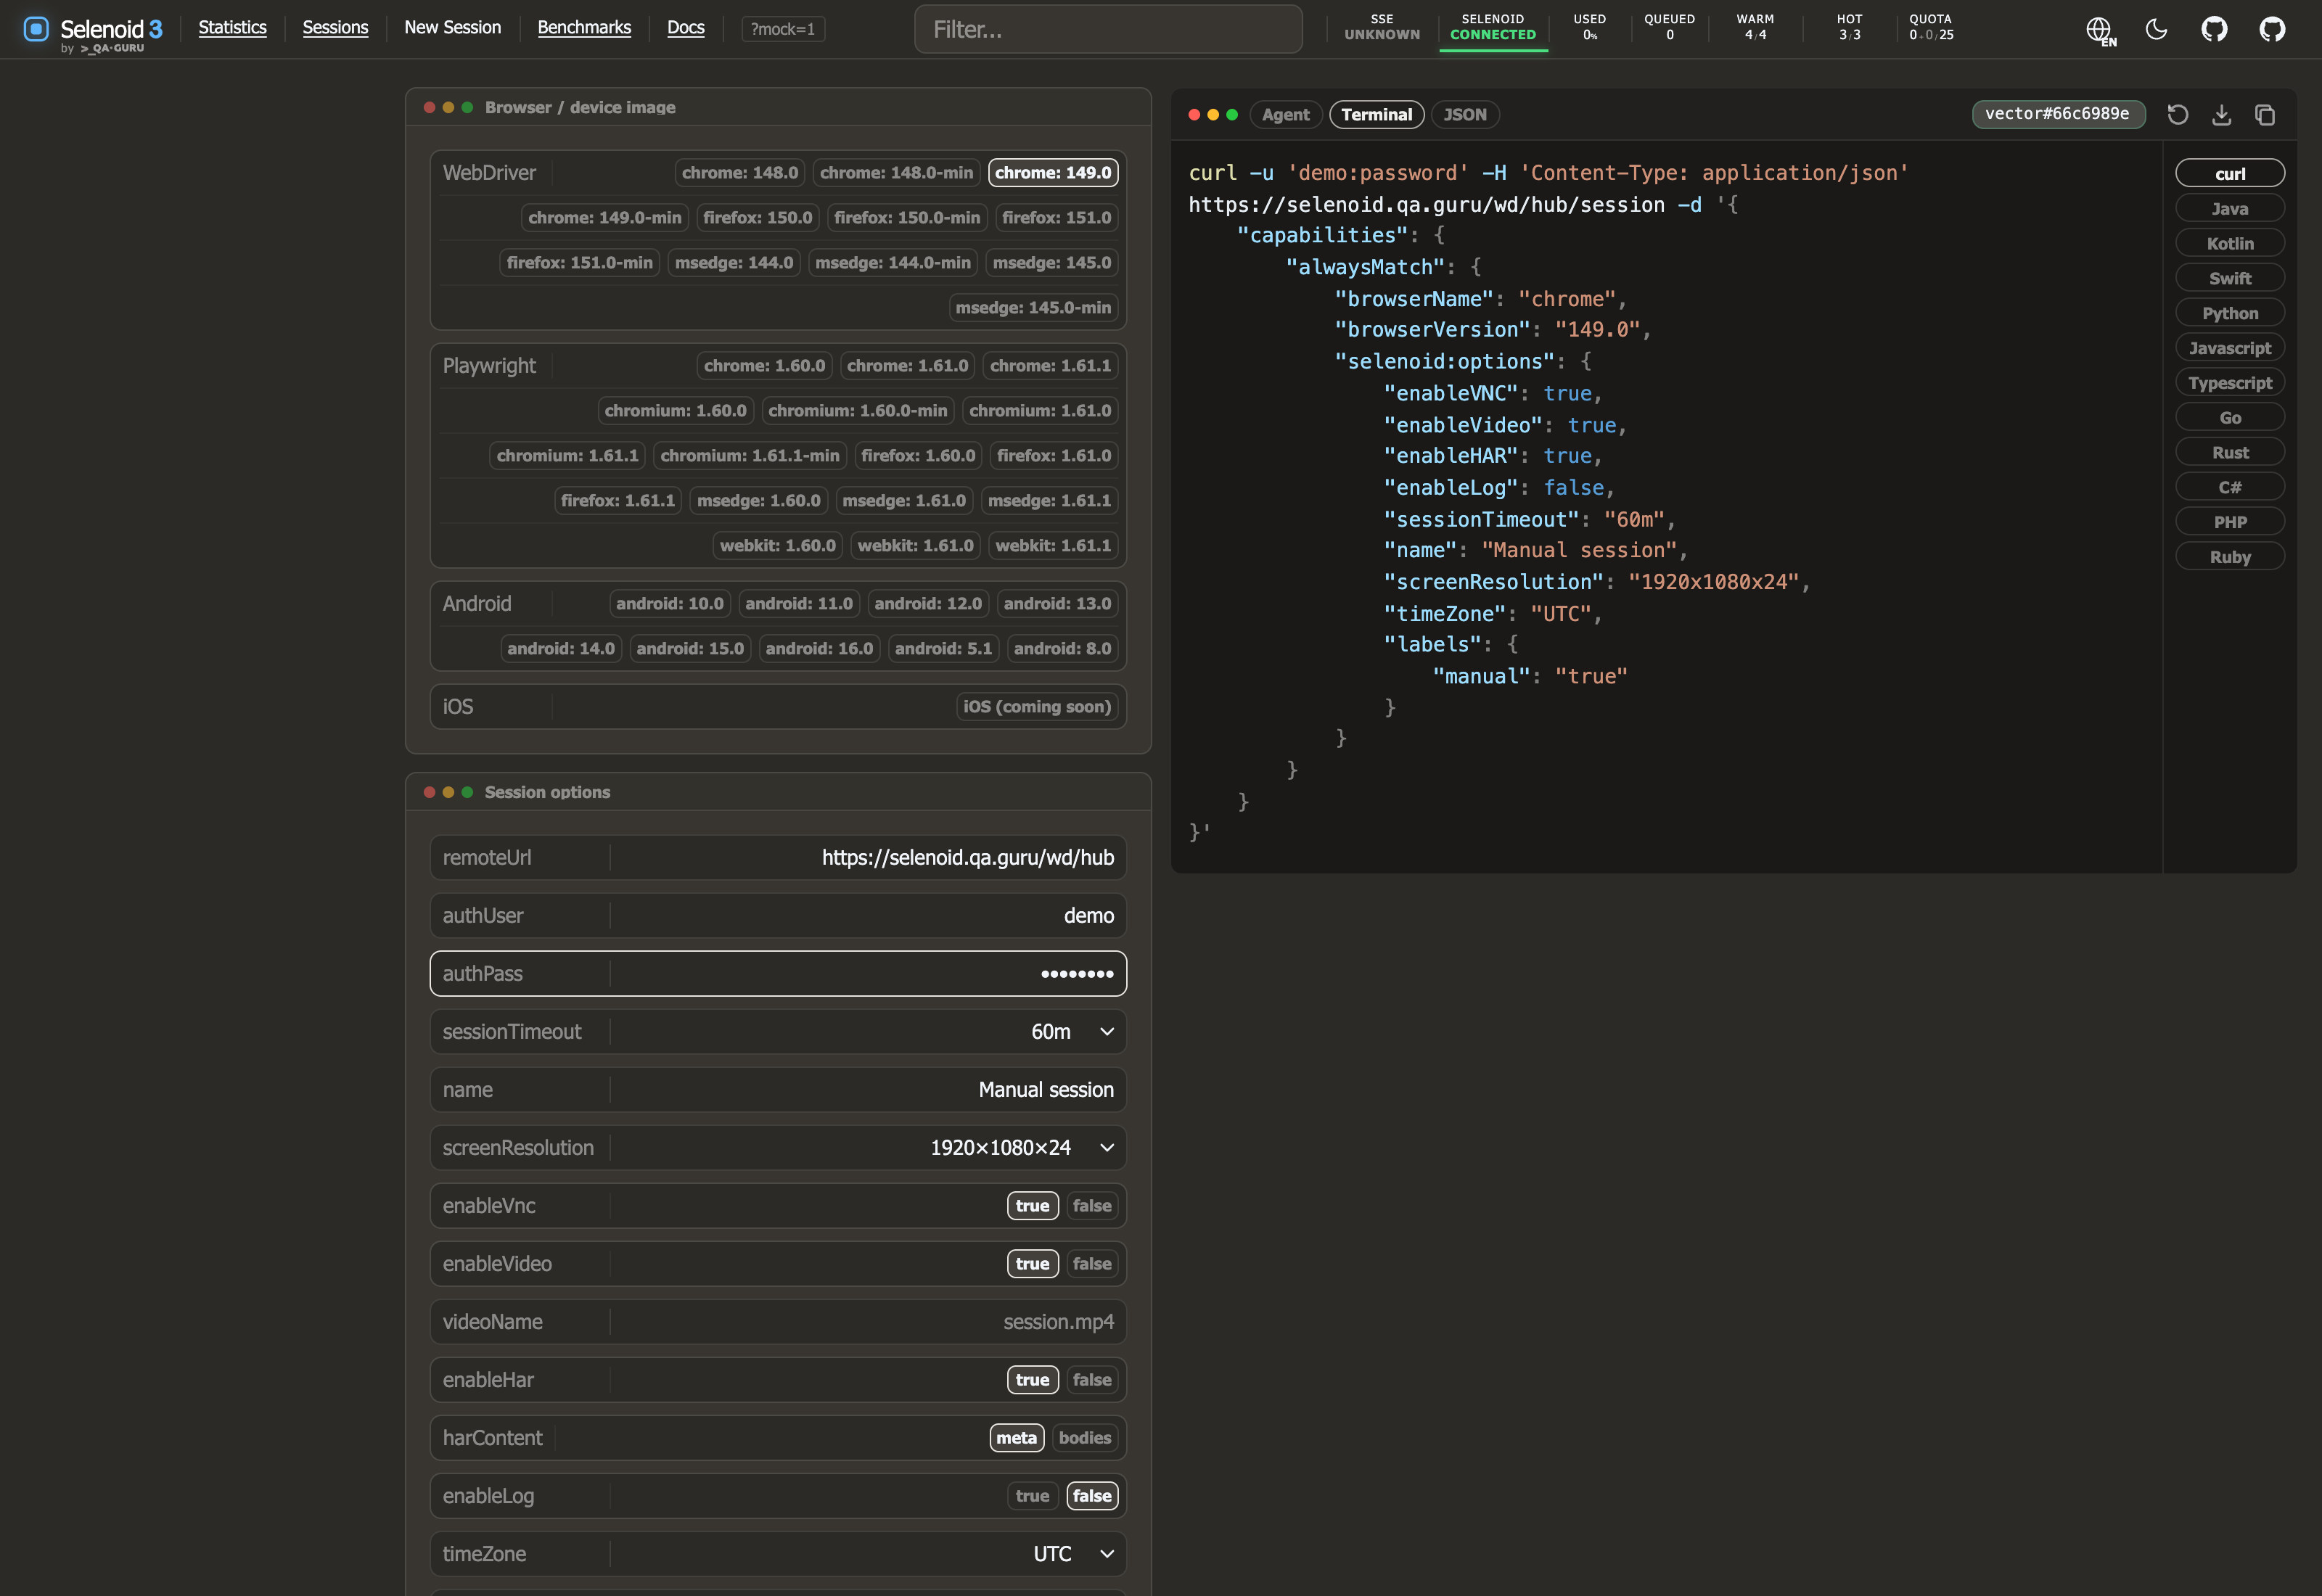
Task: Open the Docs link
Action: 685,28
